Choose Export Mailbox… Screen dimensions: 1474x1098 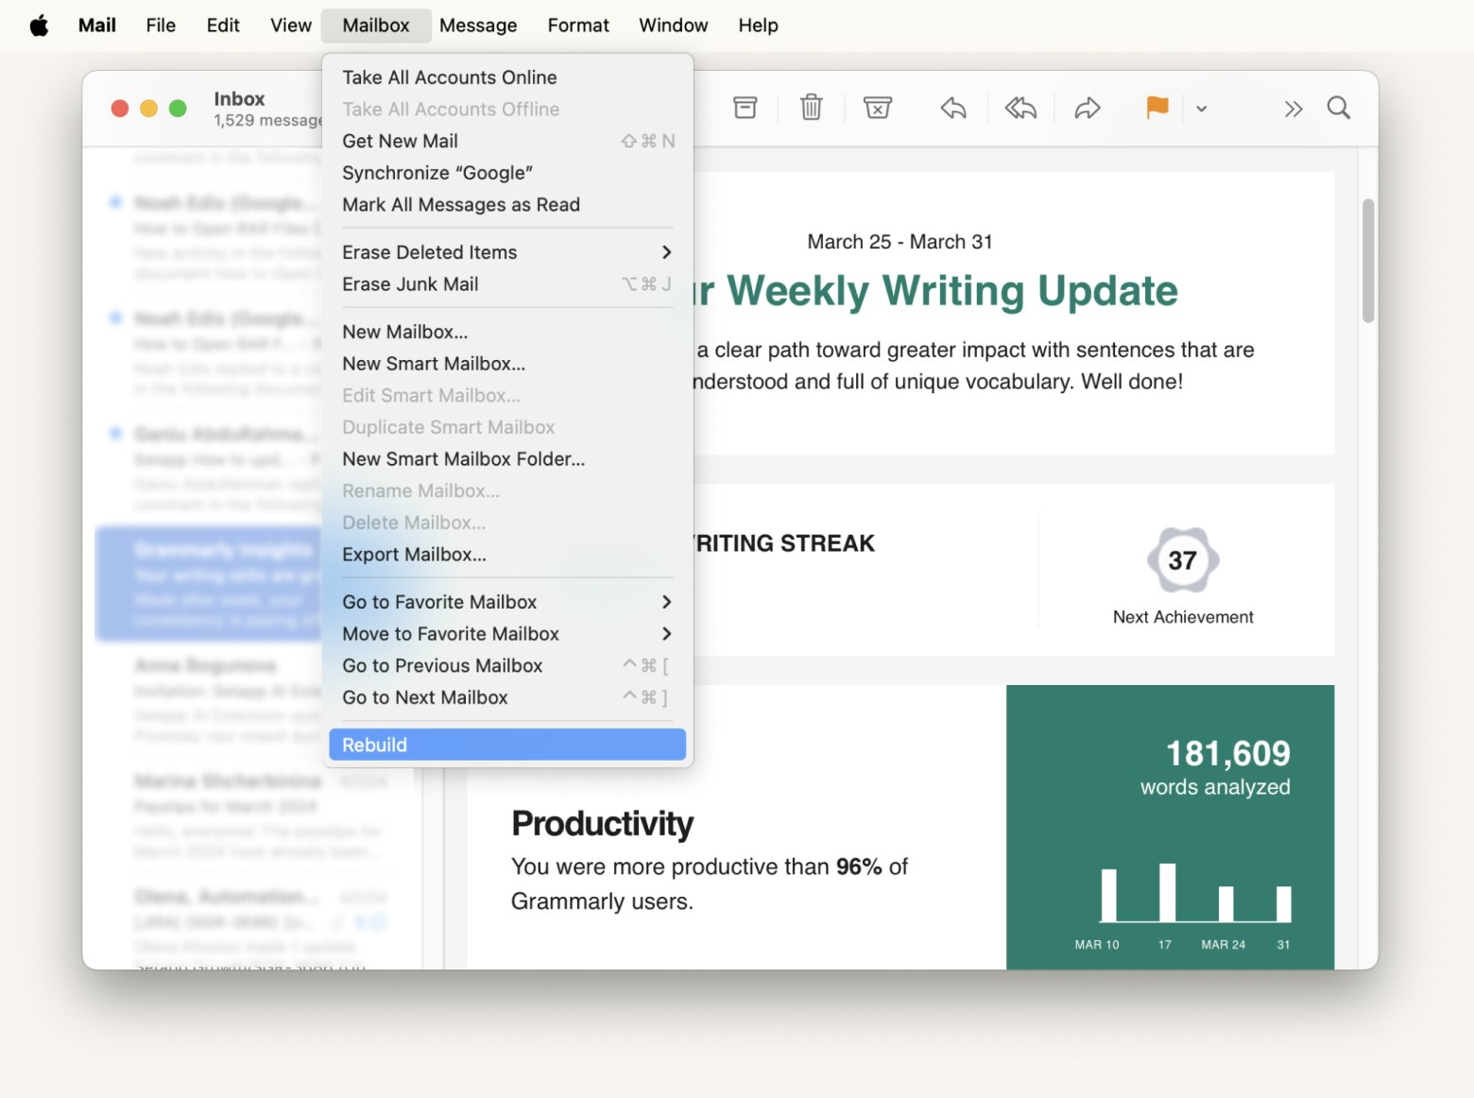click(x=507, y=555)
